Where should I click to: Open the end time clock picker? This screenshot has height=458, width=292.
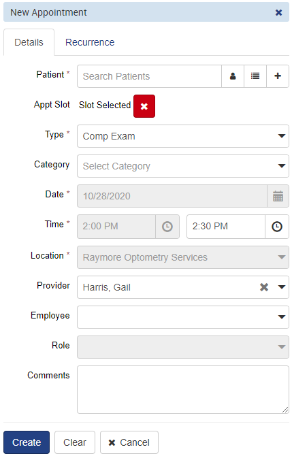click(277, 227)
